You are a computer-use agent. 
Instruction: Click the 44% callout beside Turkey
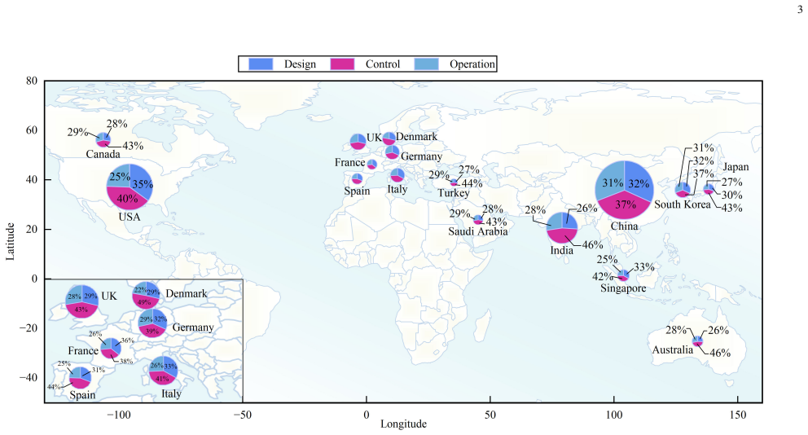coord(472,183)
